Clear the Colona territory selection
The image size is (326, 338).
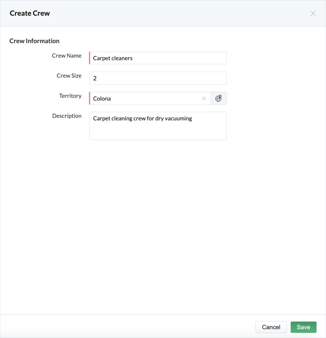(204, 98)
